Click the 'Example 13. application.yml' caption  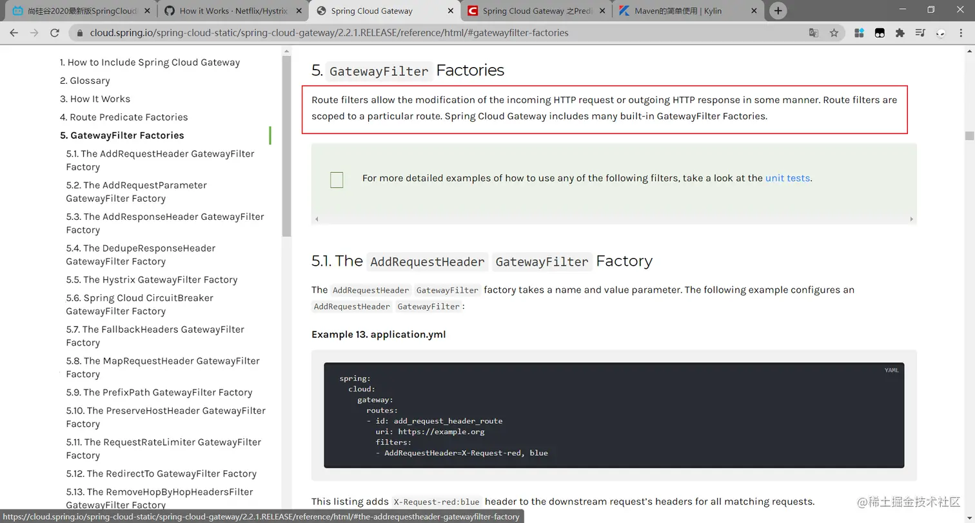[379, 335]
